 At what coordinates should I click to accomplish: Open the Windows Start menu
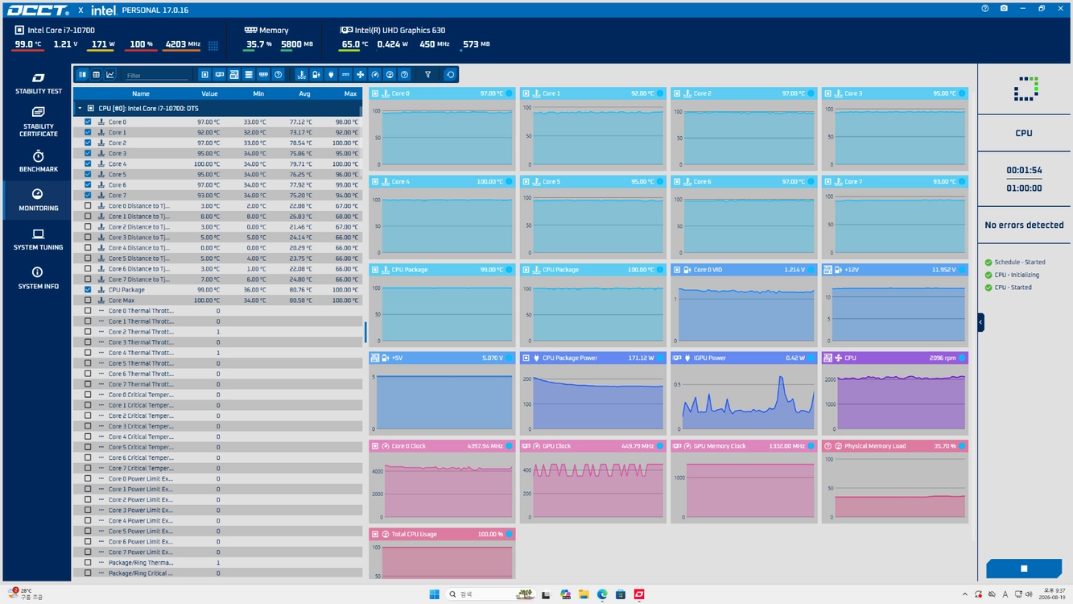pos(434,594)
